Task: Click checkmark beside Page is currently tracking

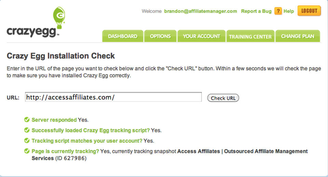Action: pyautogui.click(x=27, y=151)
